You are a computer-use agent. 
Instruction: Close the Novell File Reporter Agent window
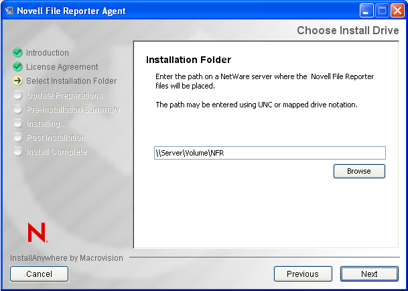coord(397,11)
